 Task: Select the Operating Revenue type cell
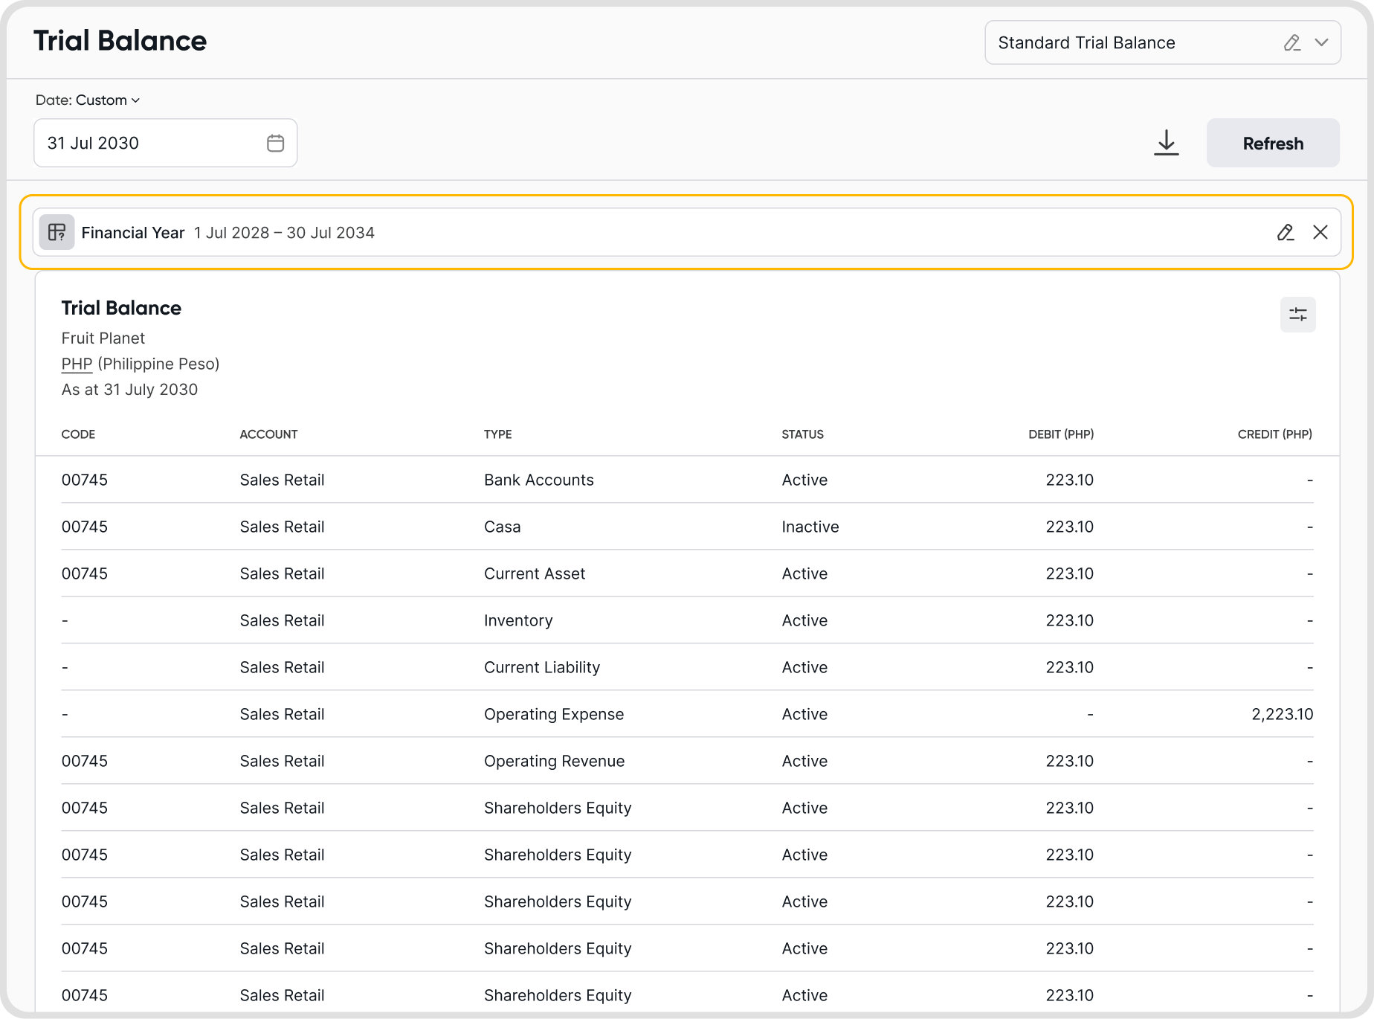point(555,762)
